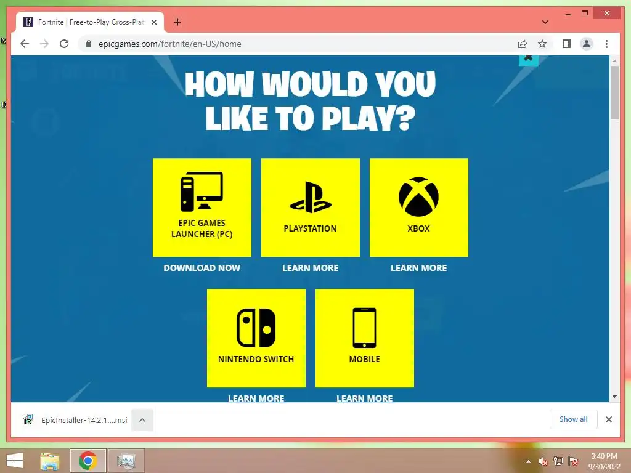The height and width of the screenshot is (473, 631).
Task: Open the Chrome profile menu
Action: point(587,44)
